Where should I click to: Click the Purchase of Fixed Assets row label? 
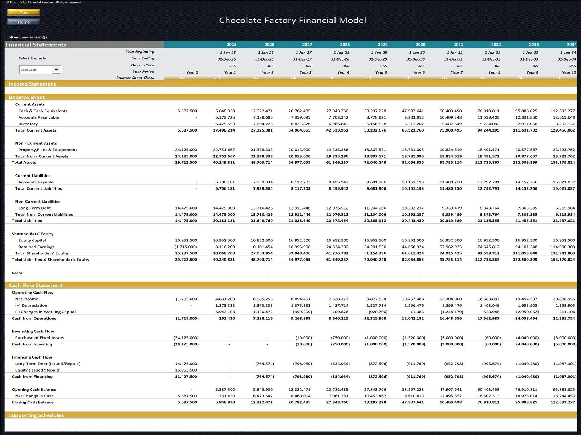(x=40, y=338)
